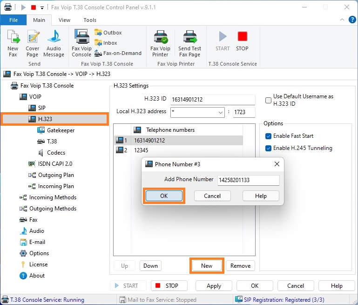Open the Codecs tree item

pos(52,153)
